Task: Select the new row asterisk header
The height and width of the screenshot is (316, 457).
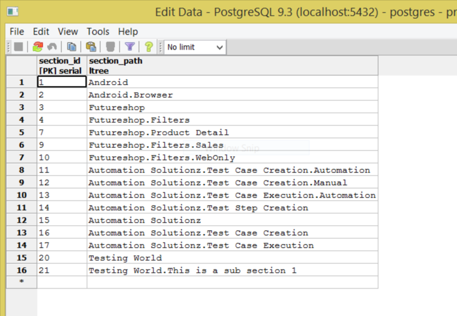Action: click(21, 282)
